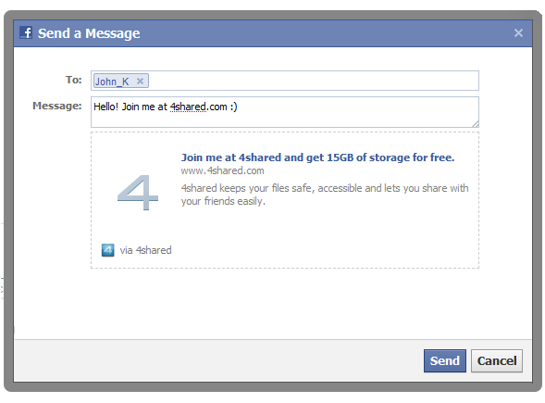
Task: Open the via 4shared link
Action: pyautogui.click(x=145, y=250)
